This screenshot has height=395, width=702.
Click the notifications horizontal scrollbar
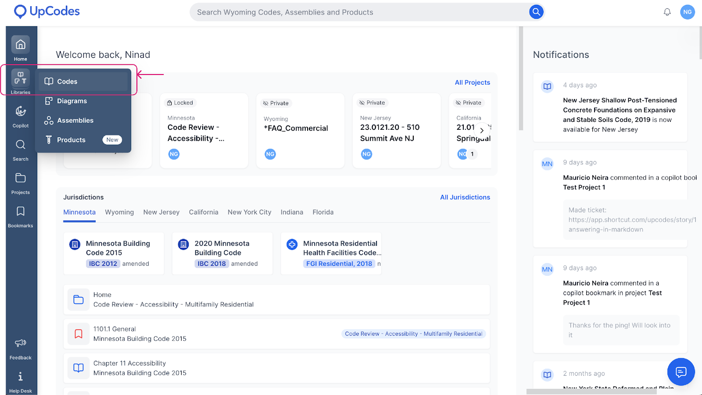click(x=591, y=392)
